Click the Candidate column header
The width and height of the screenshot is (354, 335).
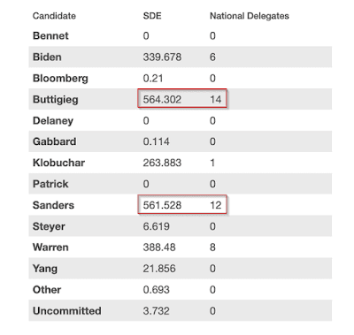(x=54, y=16)
